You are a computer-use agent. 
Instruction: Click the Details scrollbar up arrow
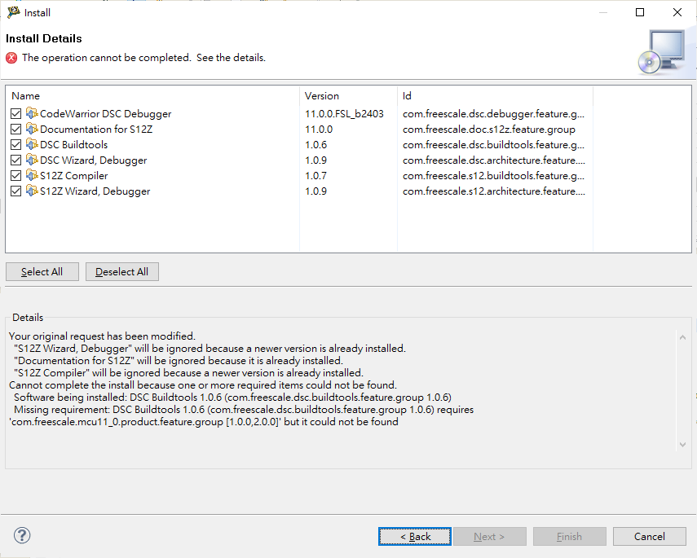(x=683, y=337)
